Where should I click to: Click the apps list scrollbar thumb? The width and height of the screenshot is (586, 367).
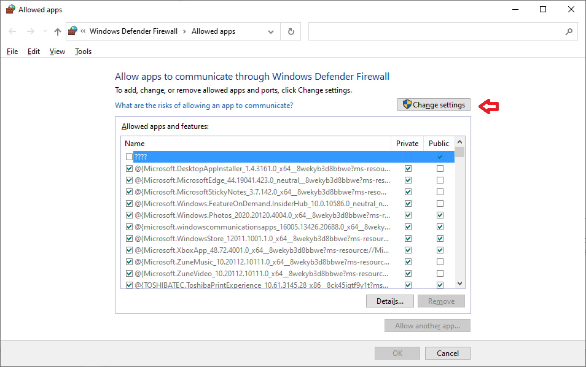point(459,152)
